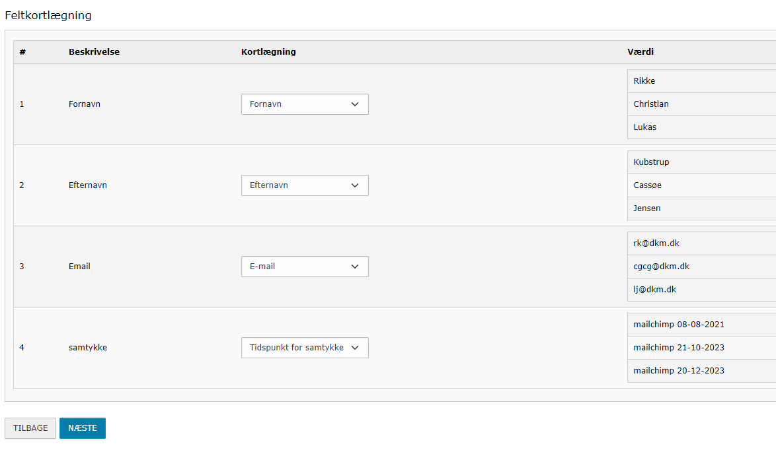Select the value cell Kubstrup
Screen dimensions: 776x450
652,162
